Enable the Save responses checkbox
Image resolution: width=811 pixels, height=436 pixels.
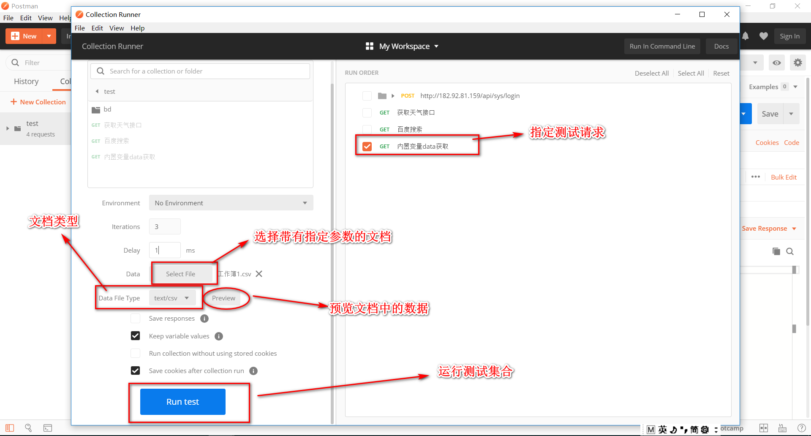click(x=135, y=319)
